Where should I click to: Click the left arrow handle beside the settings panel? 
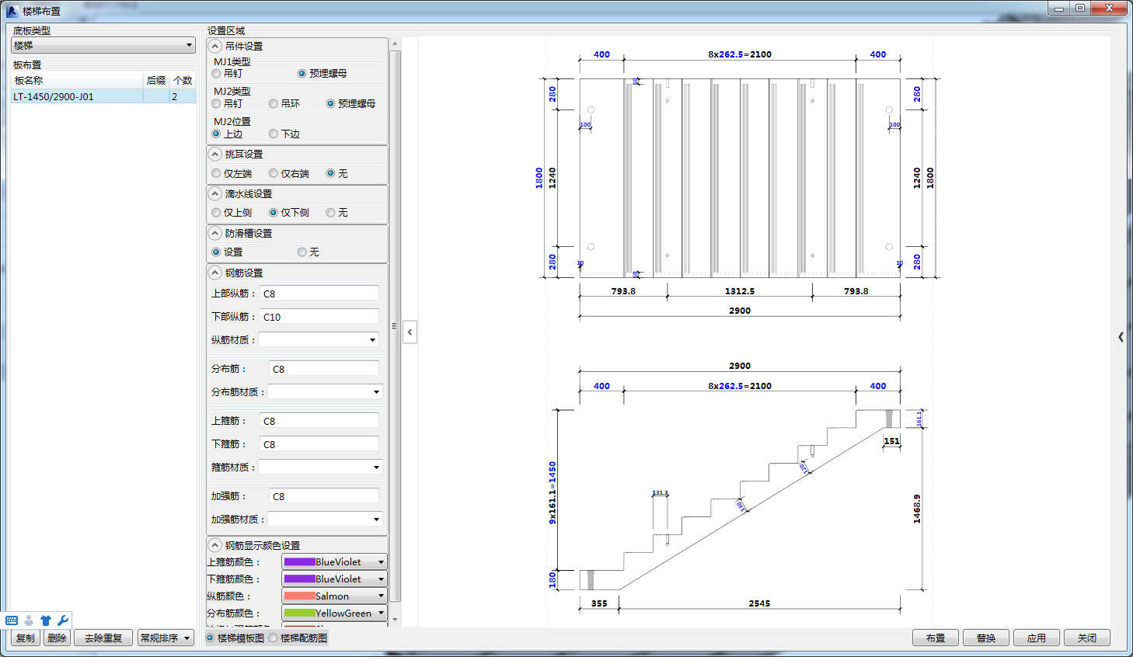point(410,332)
